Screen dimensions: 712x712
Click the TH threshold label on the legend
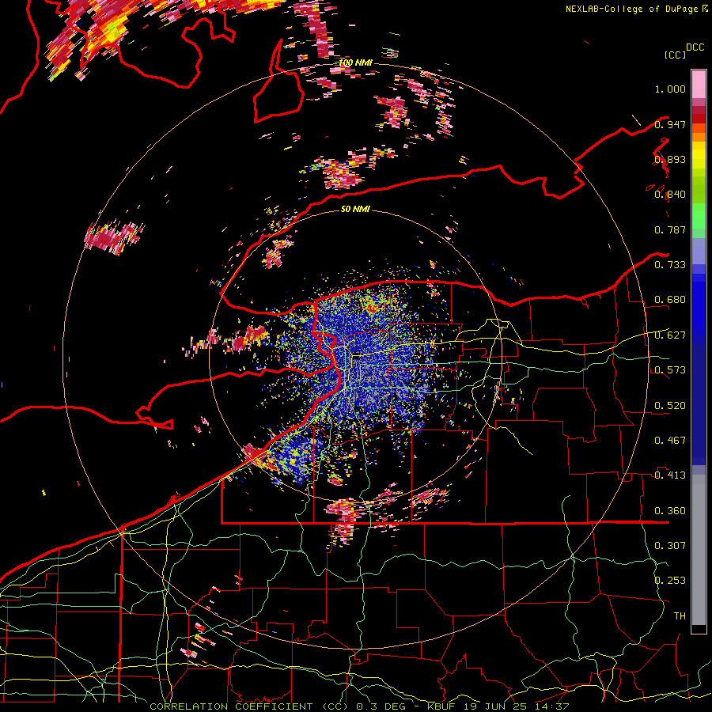pyautogui.click(x=680, y=616)
